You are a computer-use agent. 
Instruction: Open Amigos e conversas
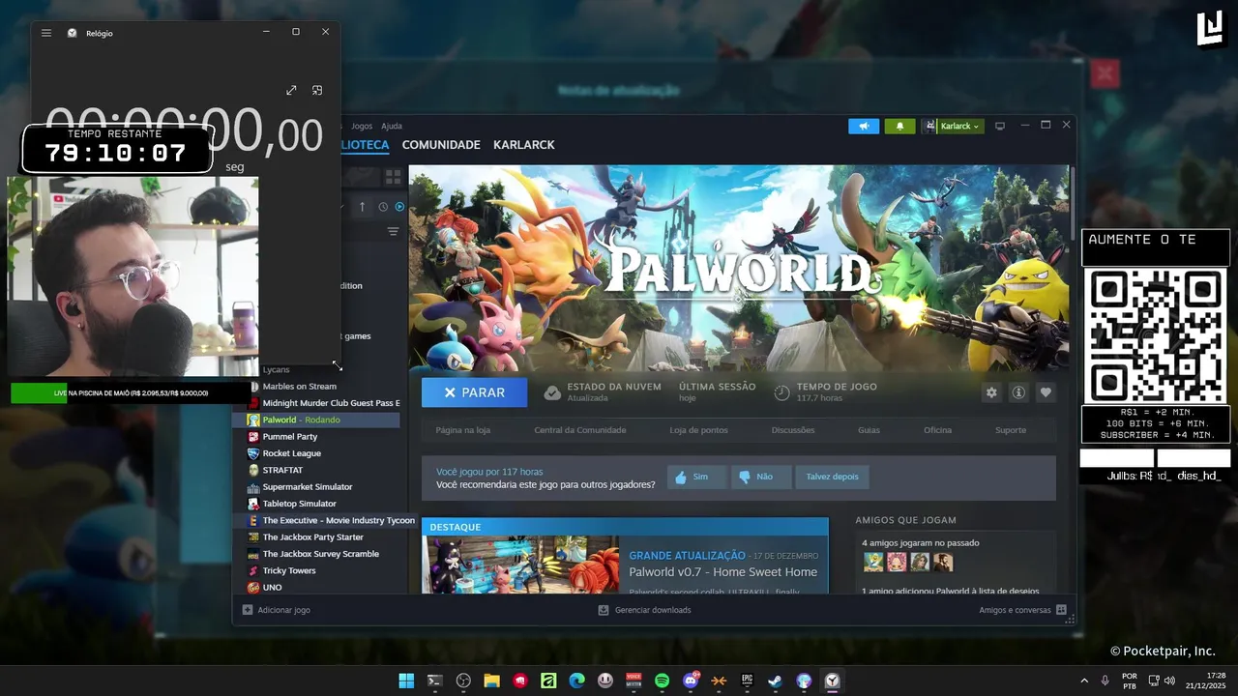pos(1022,610)
